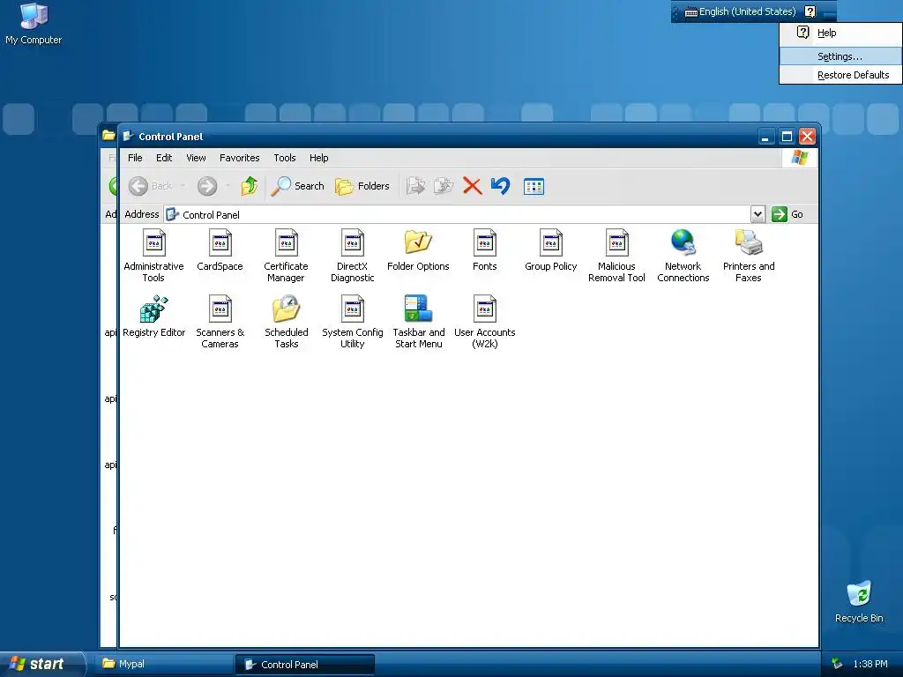
Task: Click the Back toolbar button
Action: pyautogui.click(x=151, y=186)
